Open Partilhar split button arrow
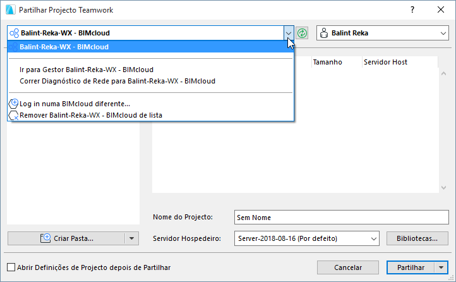Viewport: 456px width, 282px height. (x=441, y=267)
